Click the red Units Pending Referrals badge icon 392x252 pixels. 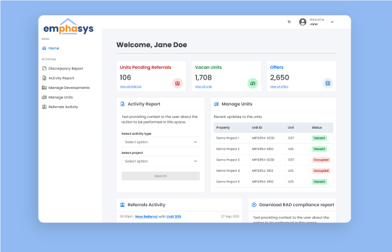pos(177,83)
